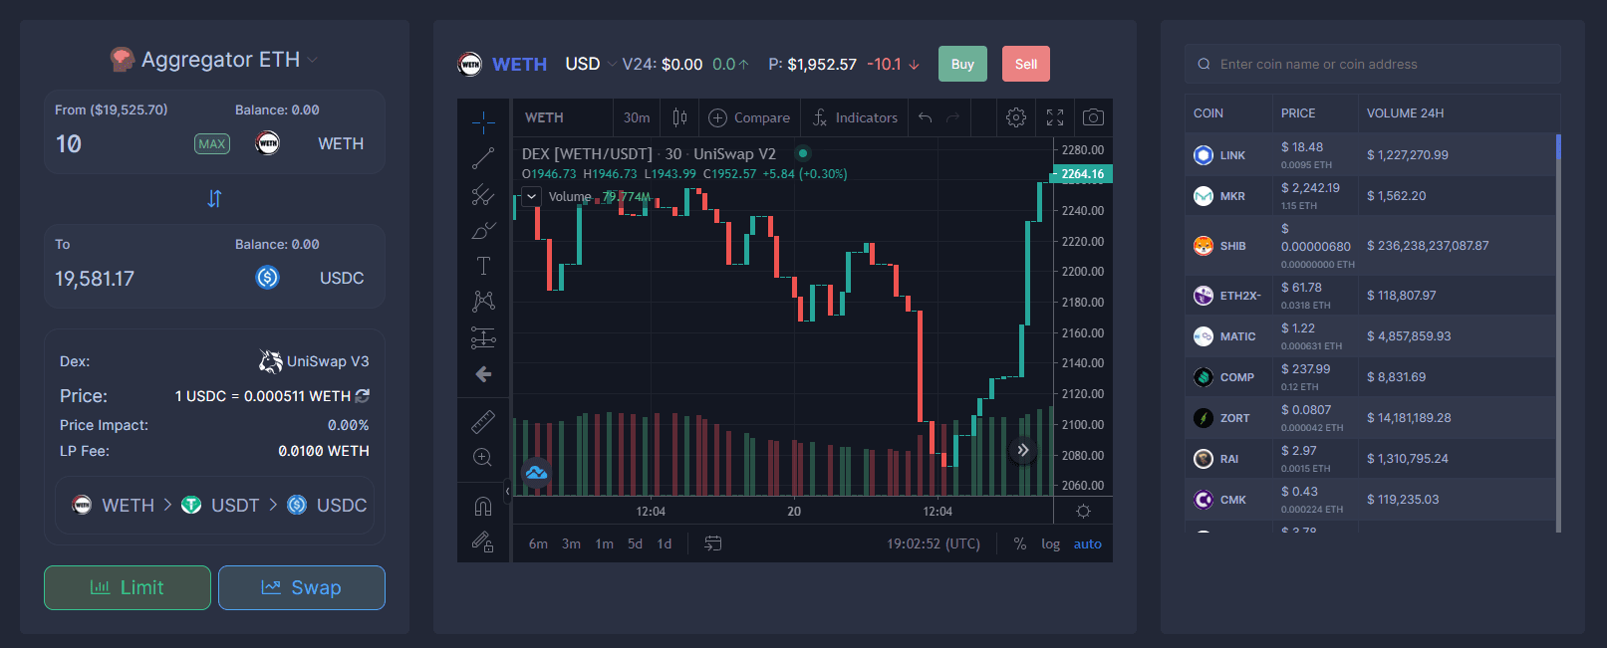Undo the last chart action
Screen dimensions: 1607x648
click(925, 117)
